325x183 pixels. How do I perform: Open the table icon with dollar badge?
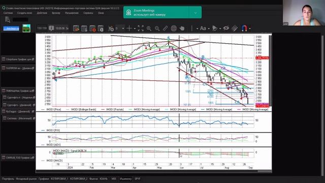[101, 28]
